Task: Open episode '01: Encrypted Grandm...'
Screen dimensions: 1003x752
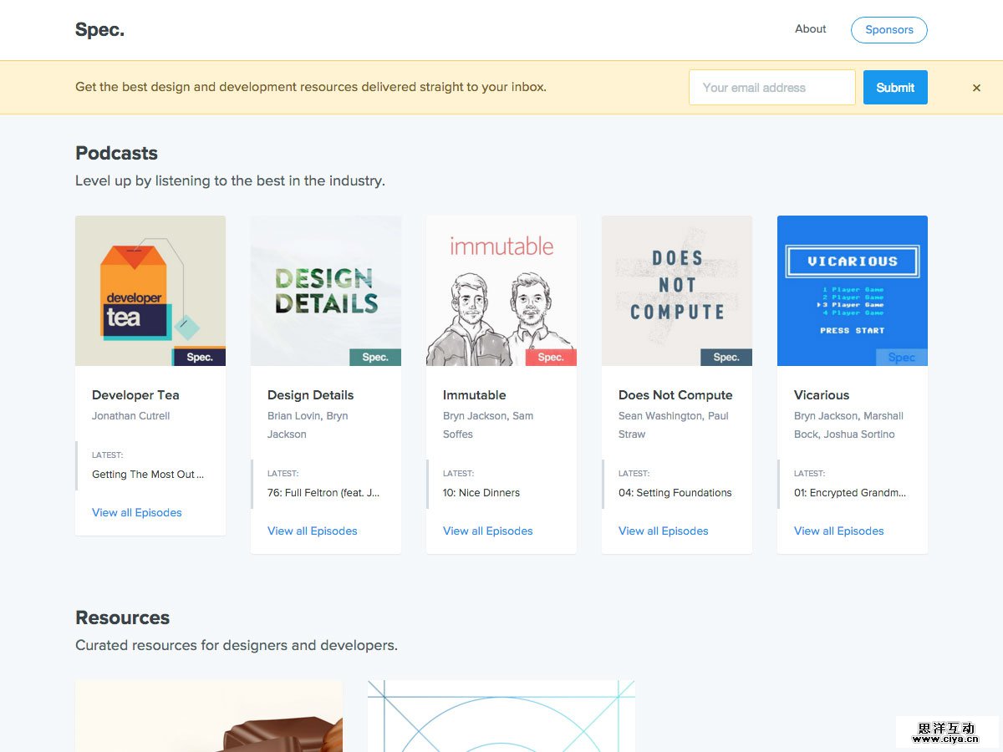Action: (850, 493)
